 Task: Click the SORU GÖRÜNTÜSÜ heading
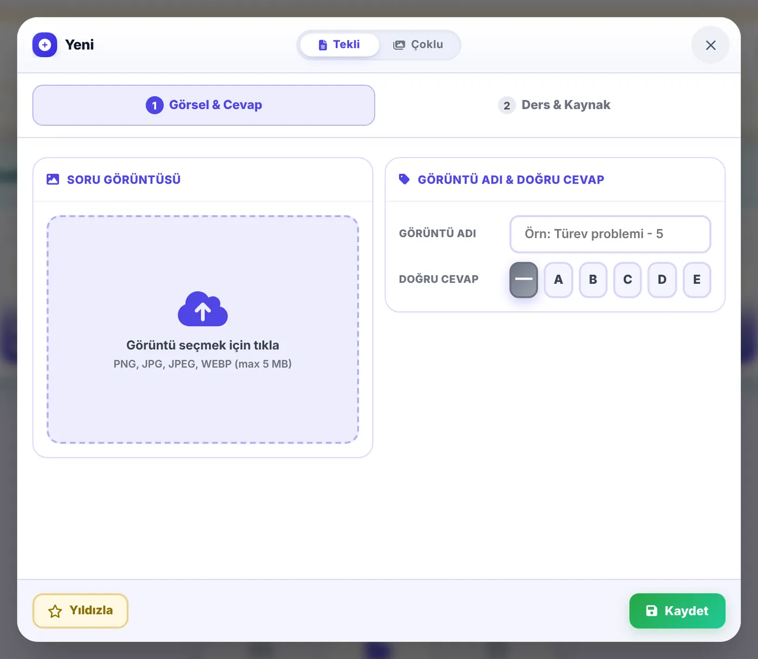click(124, 179)
